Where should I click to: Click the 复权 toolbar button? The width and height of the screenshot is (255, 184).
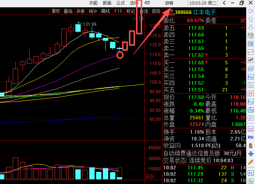56,11
